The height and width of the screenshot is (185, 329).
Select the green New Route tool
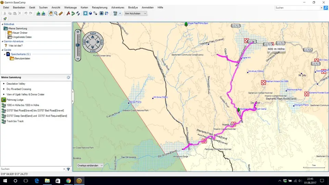pyautogui.click(x=73, y=13)
